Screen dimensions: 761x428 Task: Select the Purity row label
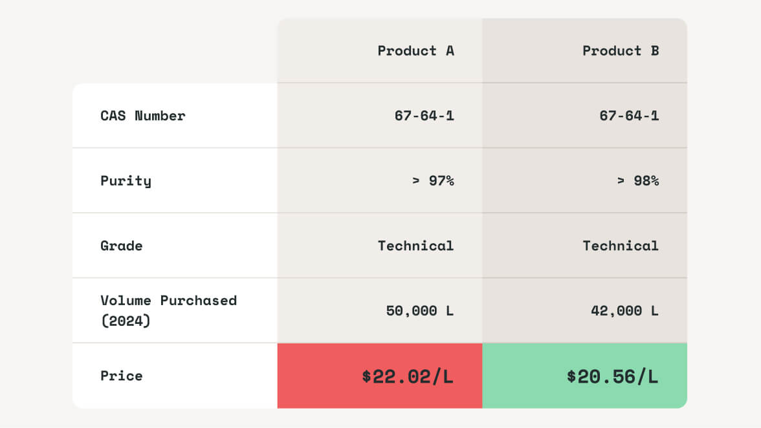126,180
